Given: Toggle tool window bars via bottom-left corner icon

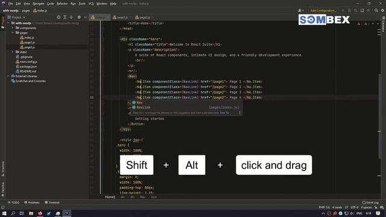Looking at the screenshot, I should [2, 207].
